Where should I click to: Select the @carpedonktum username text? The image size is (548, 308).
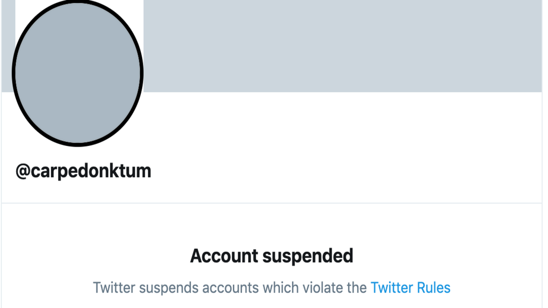coord(83,170)
